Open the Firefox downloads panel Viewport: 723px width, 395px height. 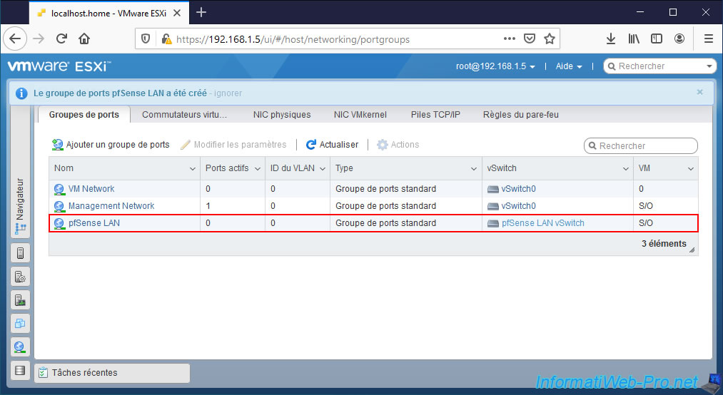(611, 39)
